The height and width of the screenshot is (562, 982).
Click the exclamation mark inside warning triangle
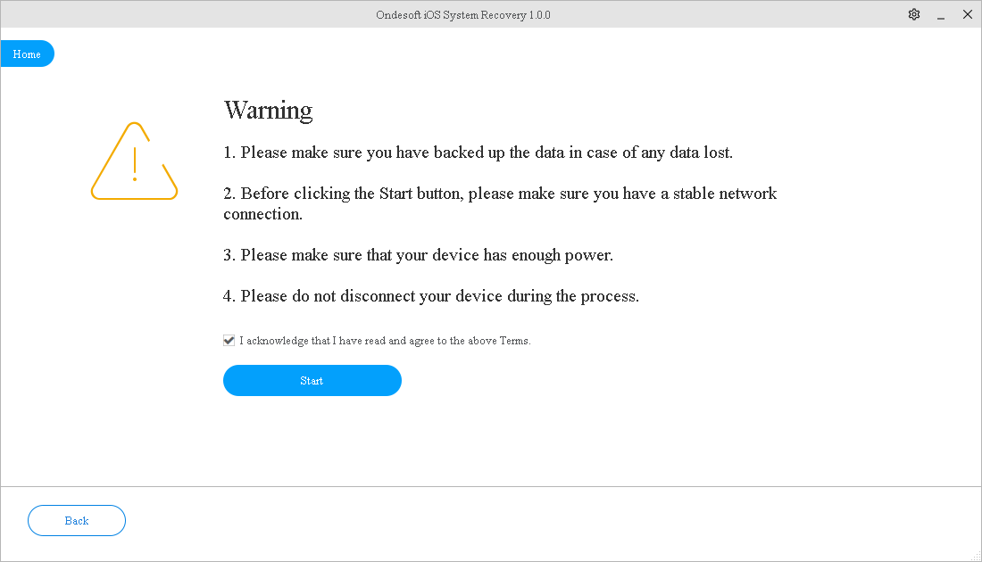tap(135, 164)
